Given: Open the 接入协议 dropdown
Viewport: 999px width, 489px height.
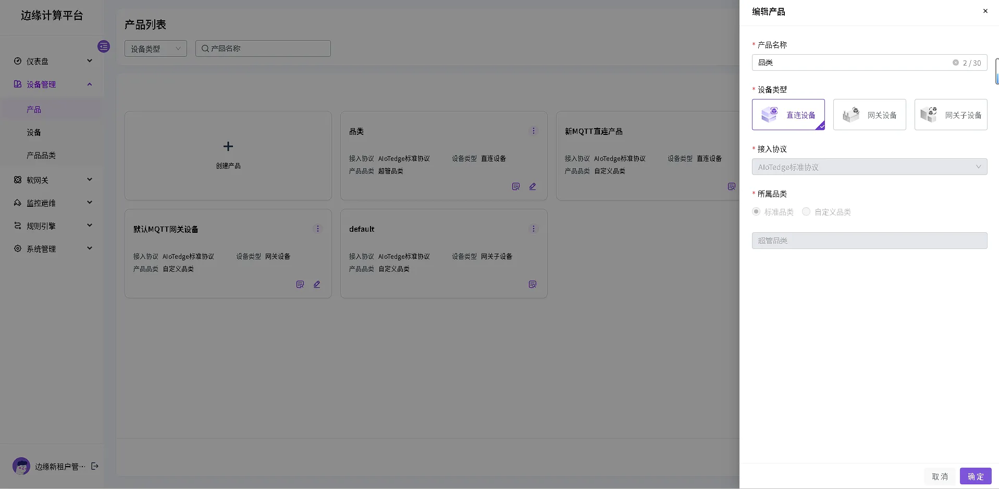Looking at the screenshot, I should pyautogui.click(x=869, y=167).
